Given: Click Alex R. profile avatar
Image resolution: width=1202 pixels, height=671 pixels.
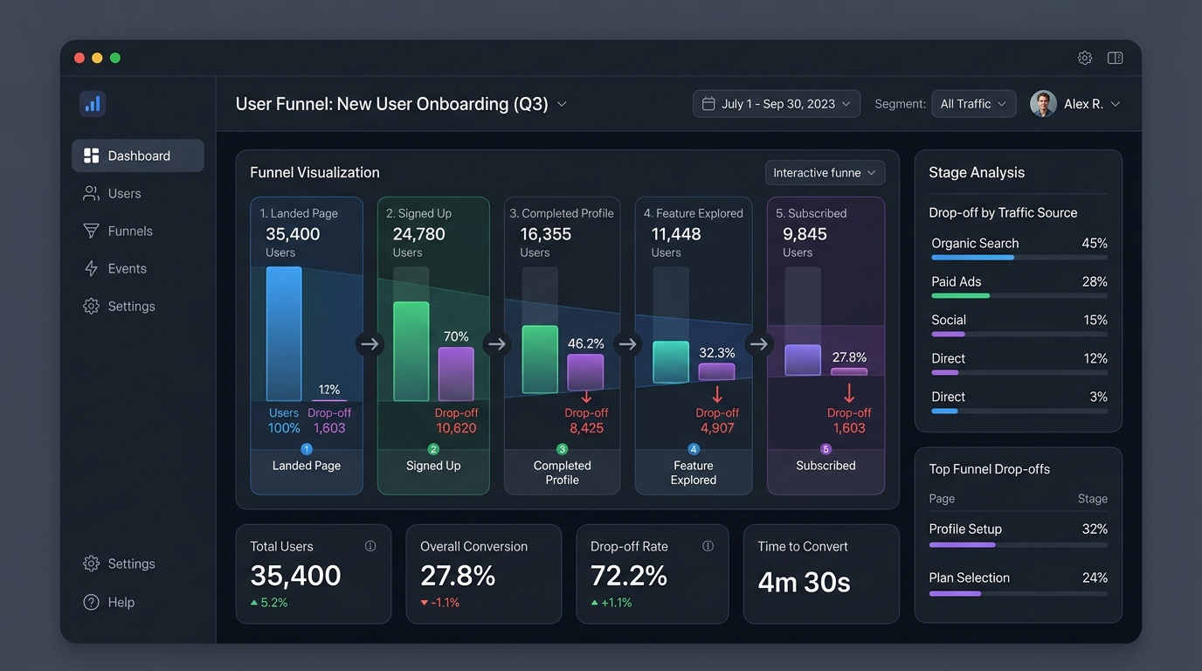Looking at the screenshot, I should tap(1043, 104).
